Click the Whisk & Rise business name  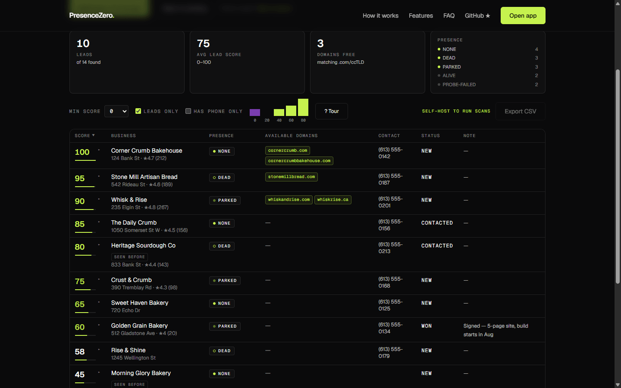tap(129, 200)
